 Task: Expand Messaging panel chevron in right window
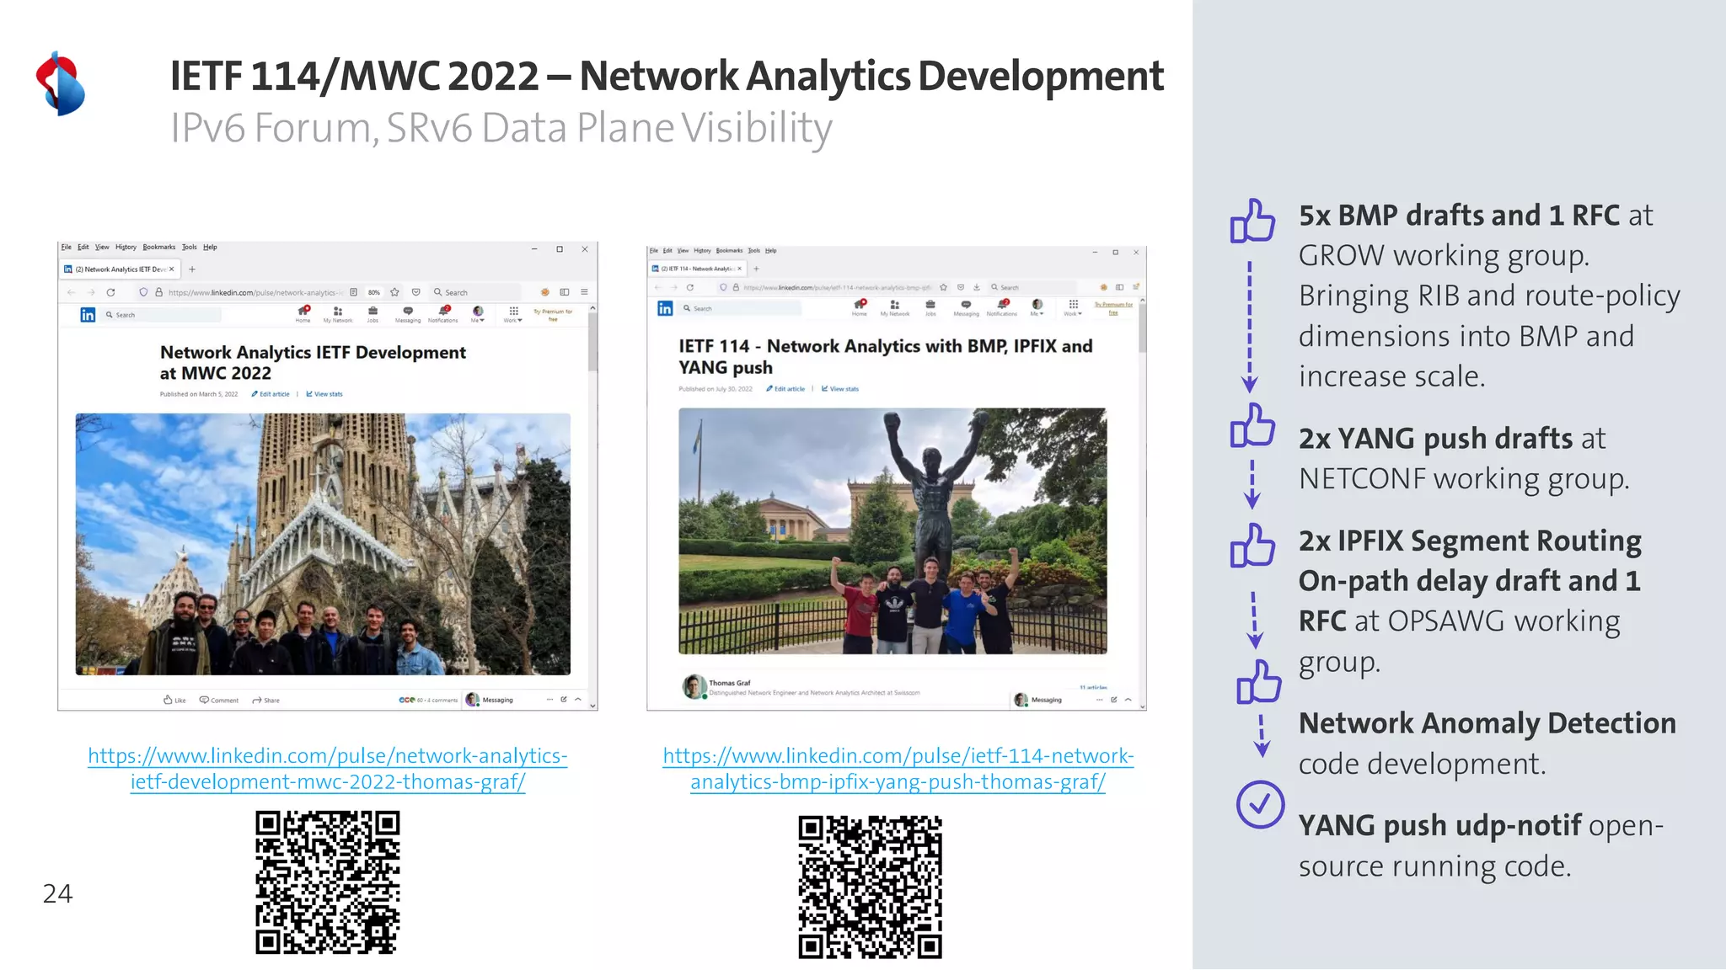1128,700
